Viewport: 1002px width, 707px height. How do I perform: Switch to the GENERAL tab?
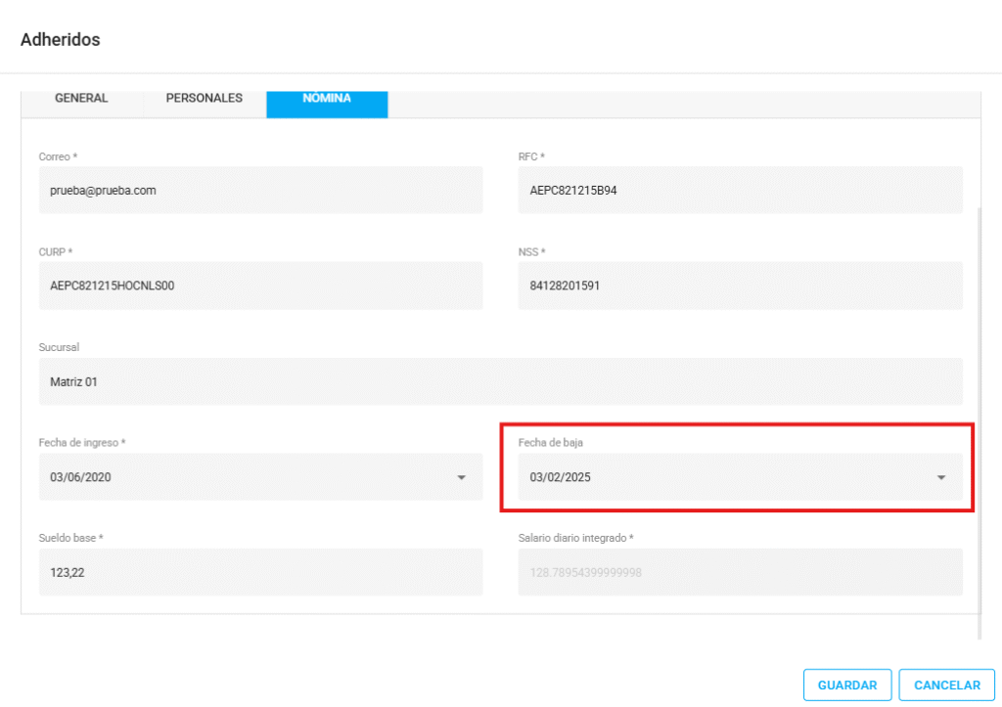tap(81, 99)
